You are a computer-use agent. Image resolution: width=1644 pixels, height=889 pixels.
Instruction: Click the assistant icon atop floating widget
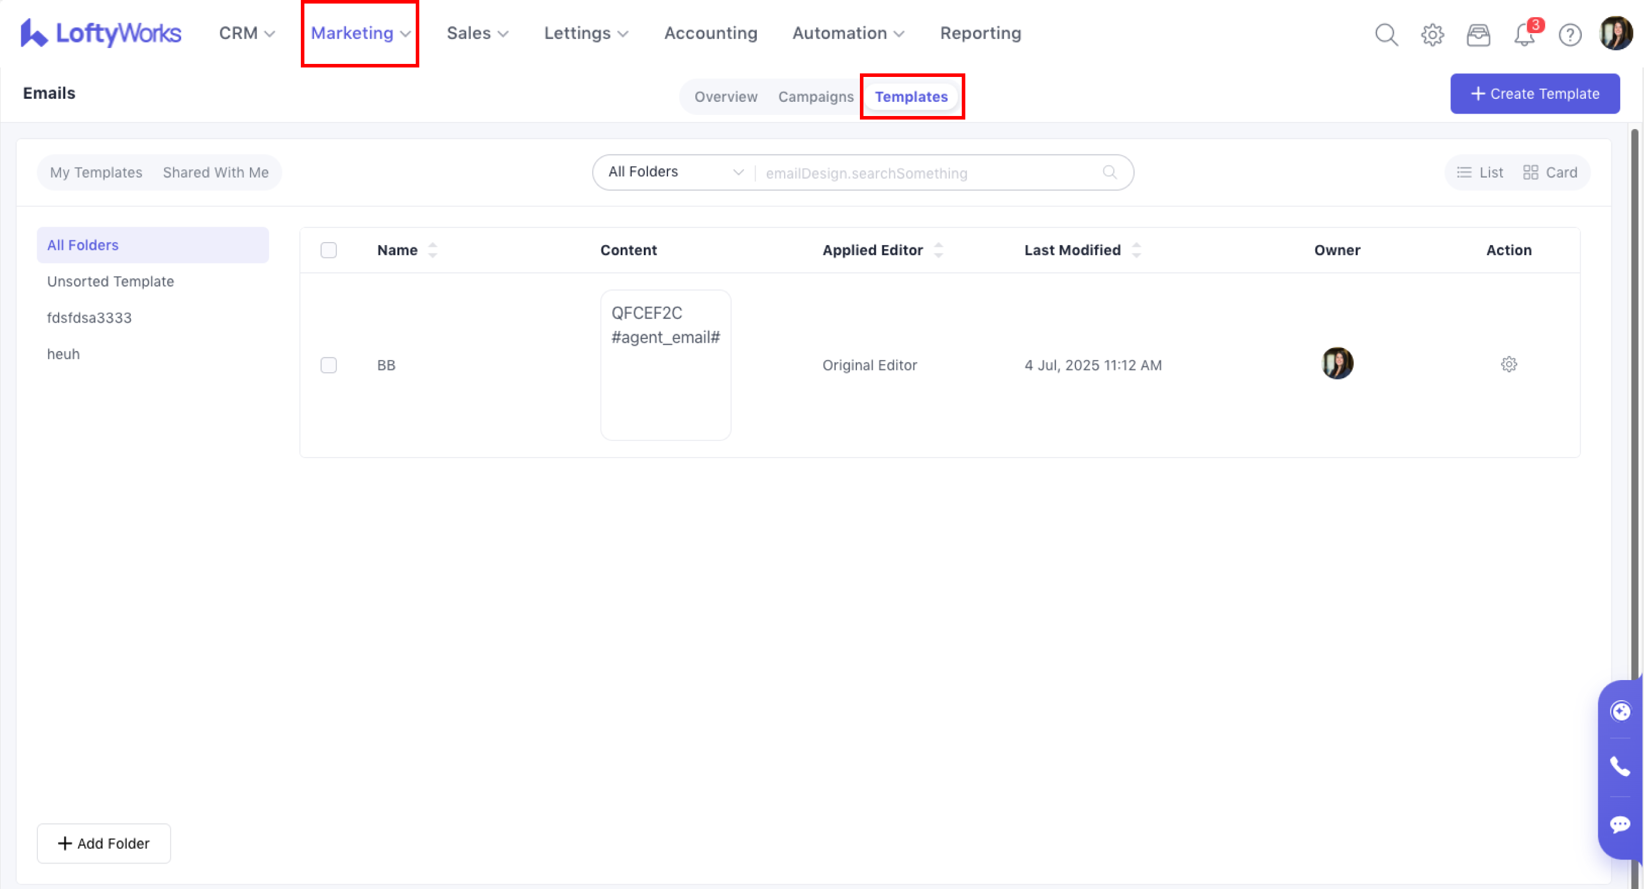tap(1620, 710)
